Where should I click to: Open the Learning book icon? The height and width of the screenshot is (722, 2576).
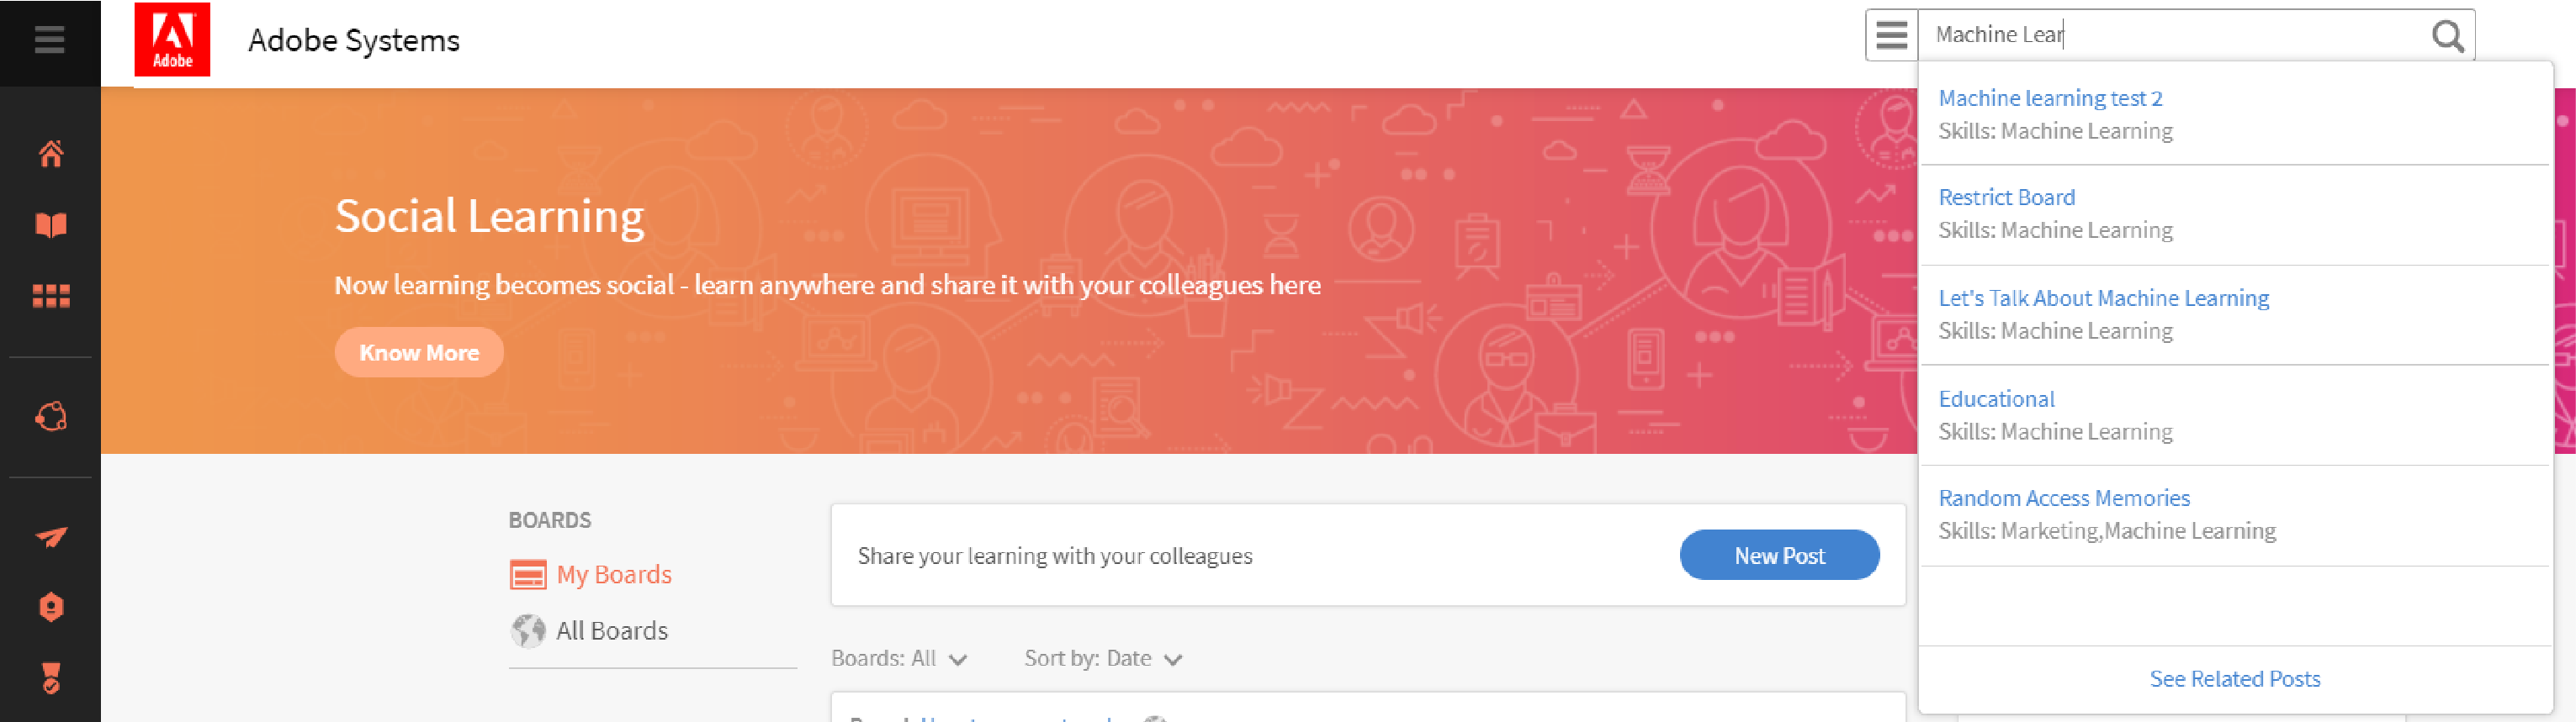tap(51, 224)
